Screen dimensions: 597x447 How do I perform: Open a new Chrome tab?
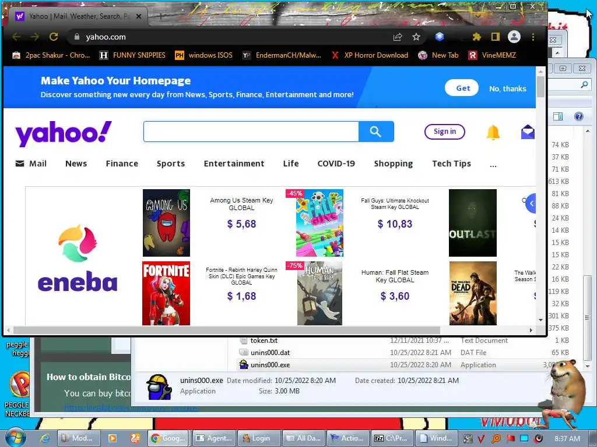click(160, 16)
